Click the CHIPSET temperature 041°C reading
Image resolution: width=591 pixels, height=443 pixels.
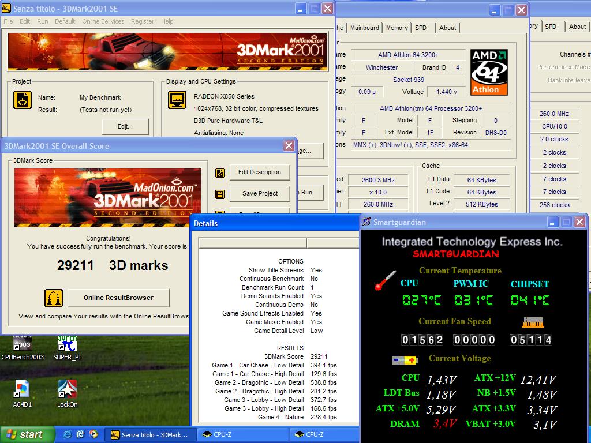click(530, 300)
